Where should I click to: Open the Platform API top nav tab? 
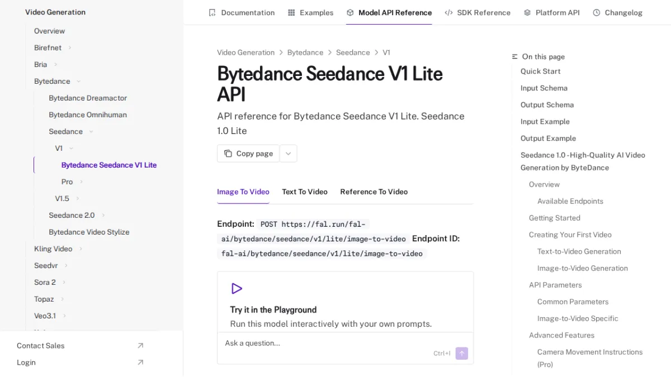[551, 12]
